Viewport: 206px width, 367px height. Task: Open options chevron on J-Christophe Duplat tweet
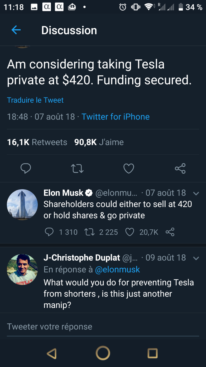(x=196, y=258)
